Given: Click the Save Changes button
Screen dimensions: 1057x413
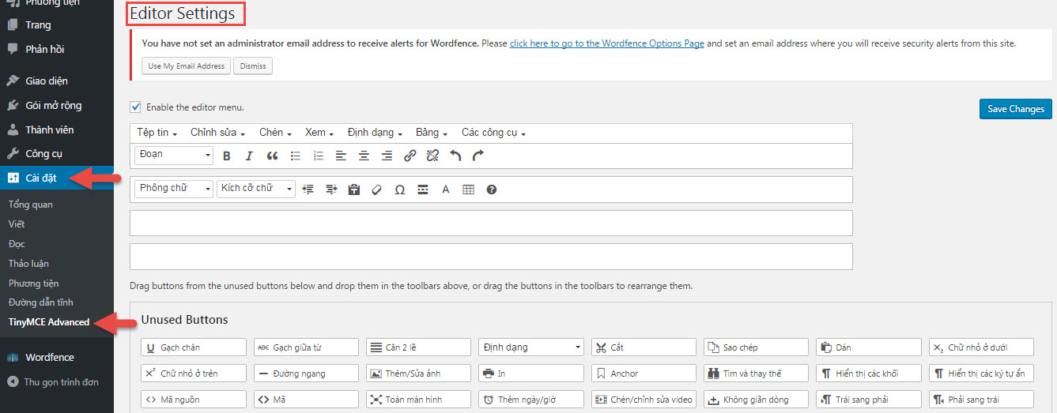Looking at the screenshot, I should point(1015,109).
